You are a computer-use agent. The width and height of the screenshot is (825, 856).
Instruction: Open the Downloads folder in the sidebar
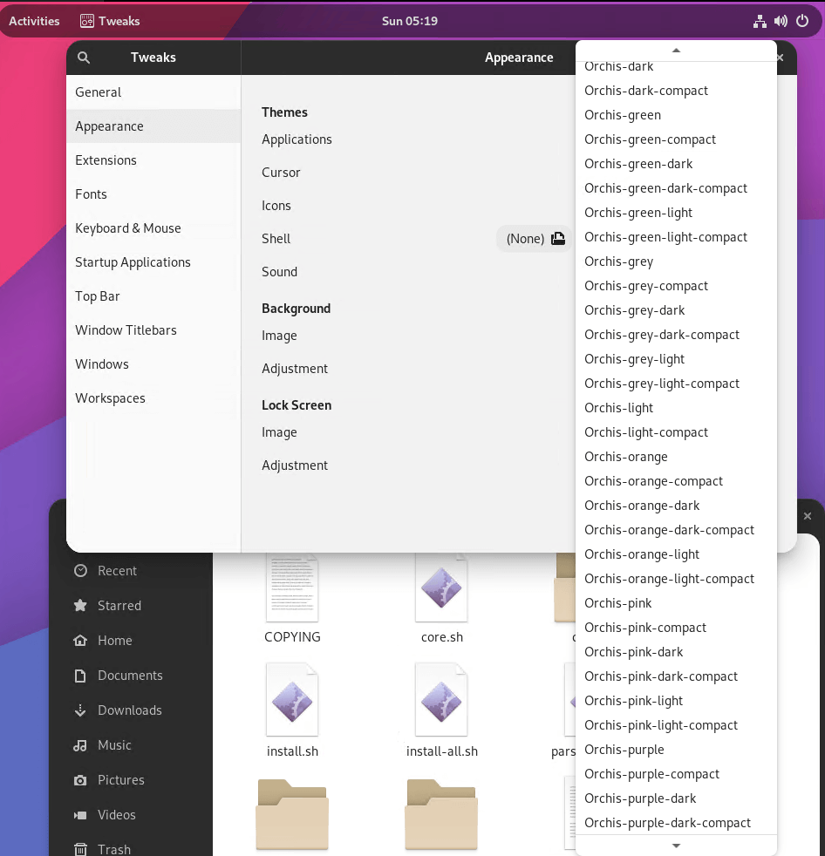127,710
